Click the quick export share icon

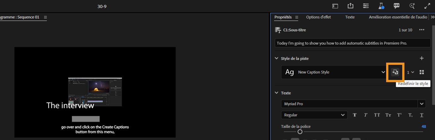click(351, 6)
